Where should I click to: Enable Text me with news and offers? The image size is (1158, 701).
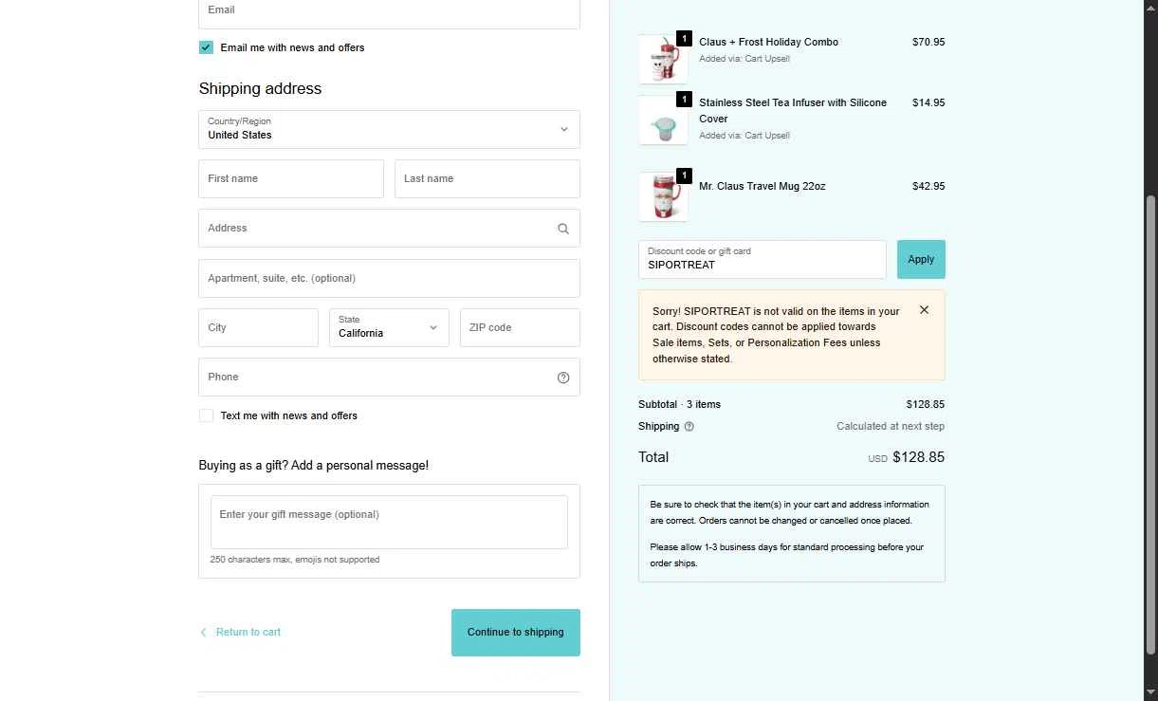pos(206,415)
